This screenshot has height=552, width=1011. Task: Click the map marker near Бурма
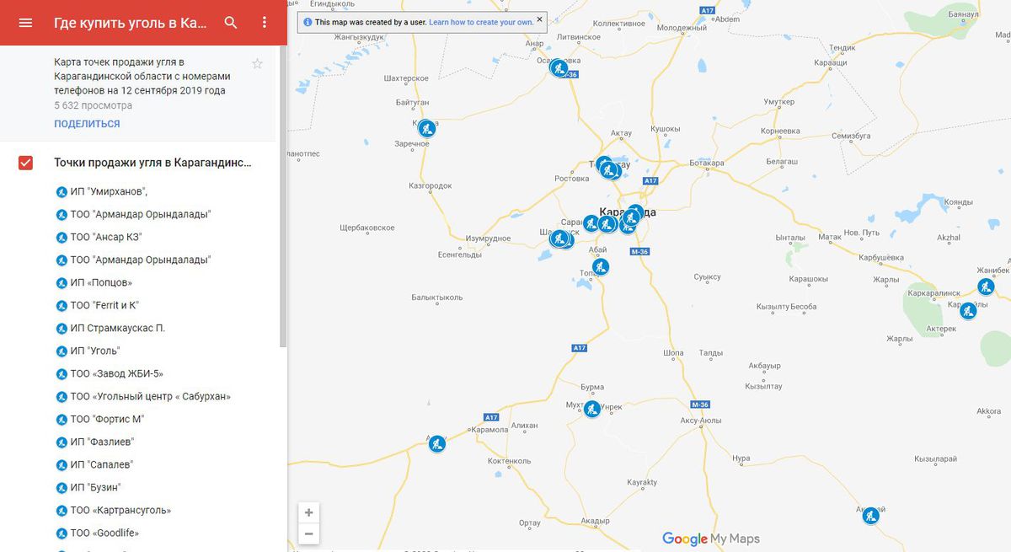(x=592, y=409)
